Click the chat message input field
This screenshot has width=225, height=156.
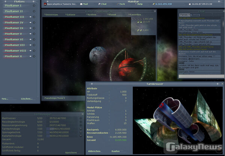[201, 76]
